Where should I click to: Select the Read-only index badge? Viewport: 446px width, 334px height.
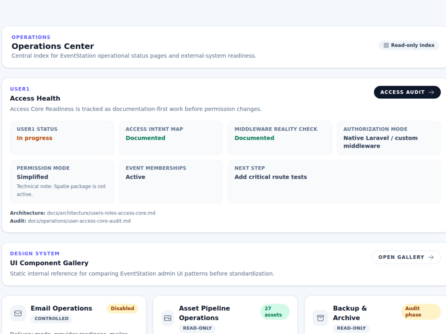click(x=409, y=45)
